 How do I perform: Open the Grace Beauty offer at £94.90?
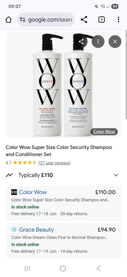(x=63, y=241)
